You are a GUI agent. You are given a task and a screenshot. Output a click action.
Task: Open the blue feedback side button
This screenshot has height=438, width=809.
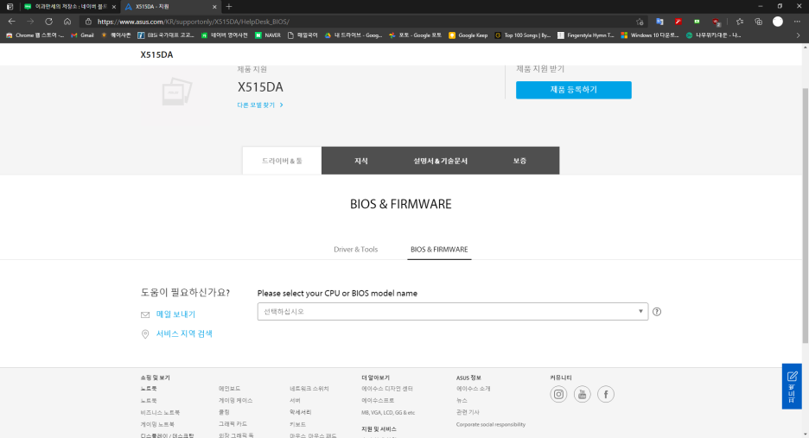tap(792, 386)
